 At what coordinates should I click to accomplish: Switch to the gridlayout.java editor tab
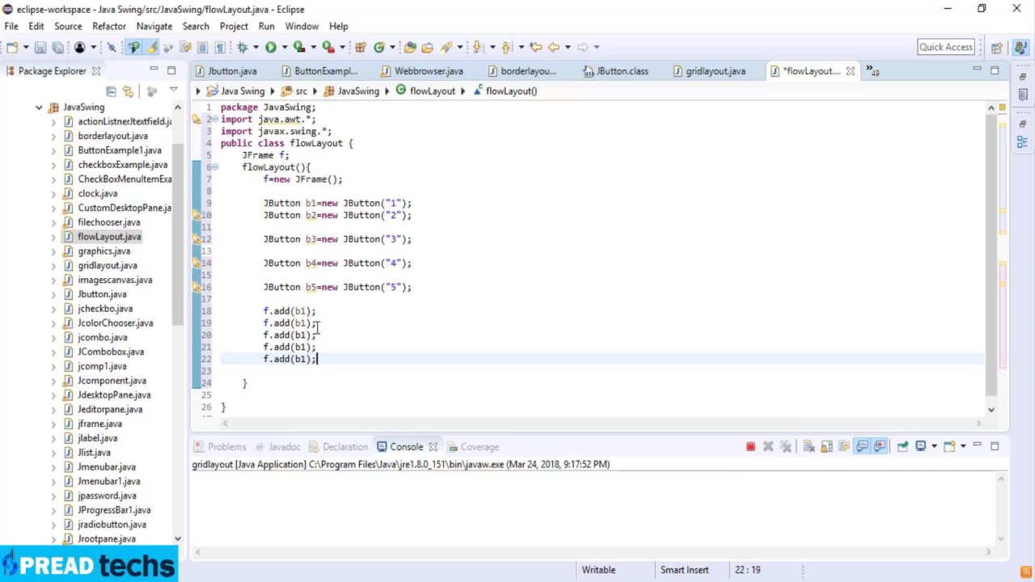[715, 71]
